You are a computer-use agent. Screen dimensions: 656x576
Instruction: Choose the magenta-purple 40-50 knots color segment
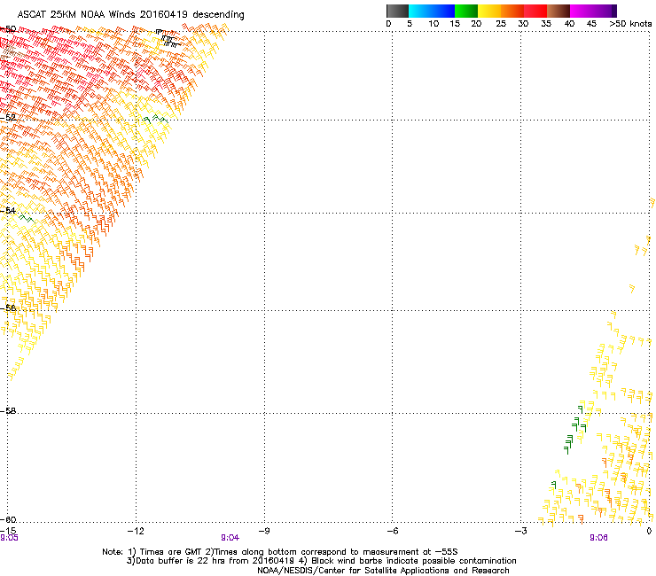(593, 11)
